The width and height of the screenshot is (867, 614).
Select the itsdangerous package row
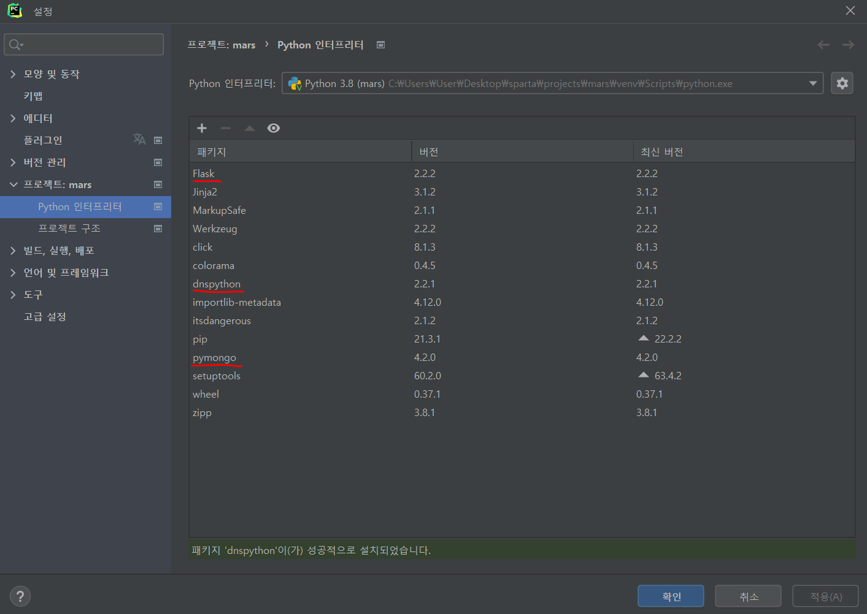coord(522,320)
